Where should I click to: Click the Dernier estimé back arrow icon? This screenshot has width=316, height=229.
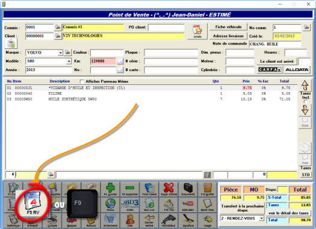(149, 221)
